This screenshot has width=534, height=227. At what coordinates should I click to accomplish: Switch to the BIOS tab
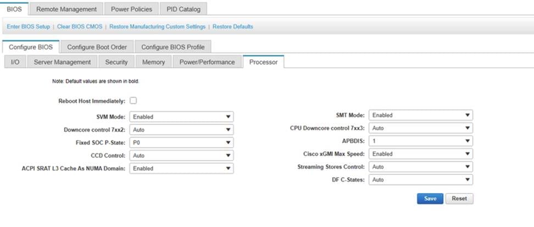click(14, 9)
